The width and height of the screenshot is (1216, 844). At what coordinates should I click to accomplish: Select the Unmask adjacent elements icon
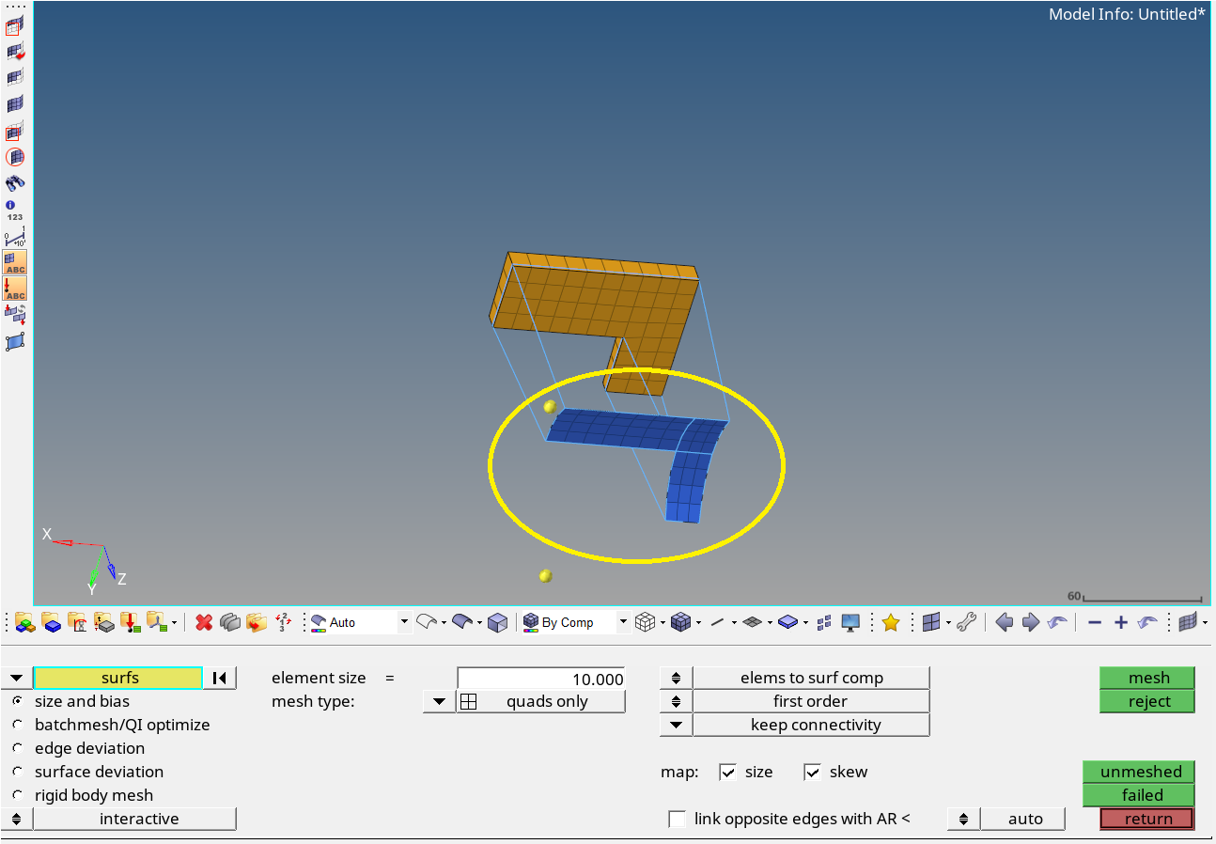point(15,78)
